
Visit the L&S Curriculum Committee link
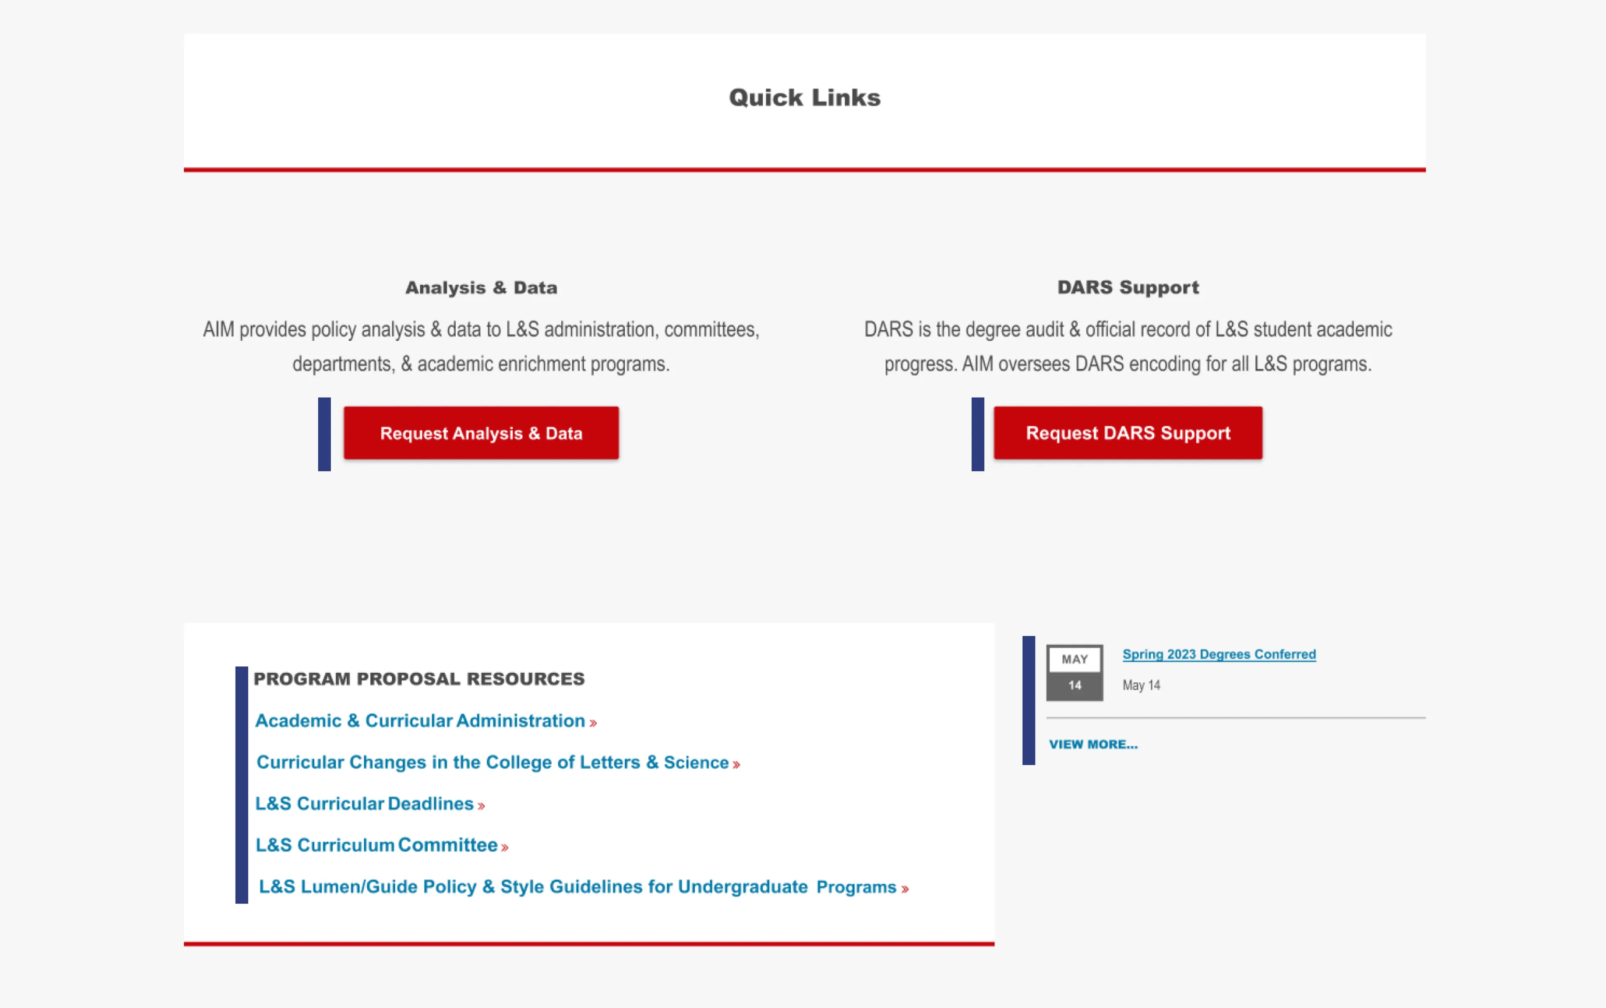click(x=382, y=845)
